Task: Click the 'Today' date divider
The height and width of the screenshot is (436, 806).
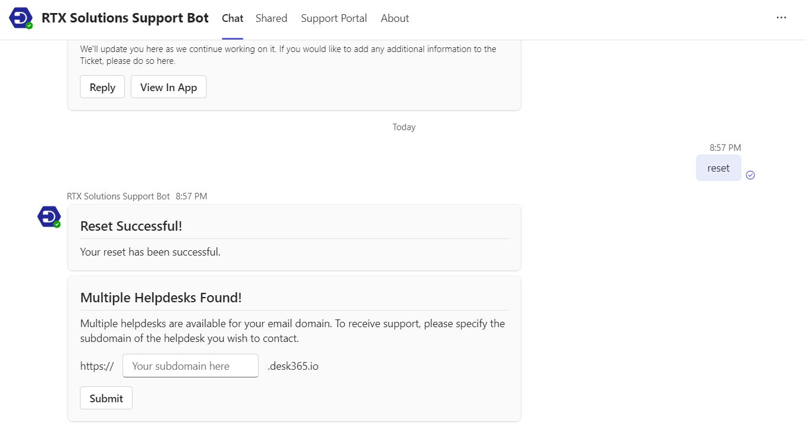Action: pos(404,127)
